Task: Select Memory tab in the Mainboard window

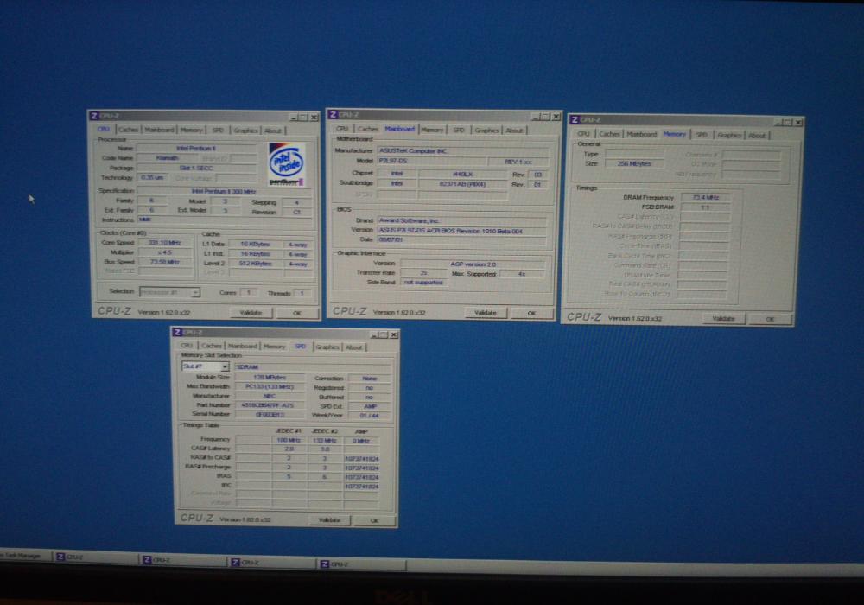Action: (x=432, y=130)
